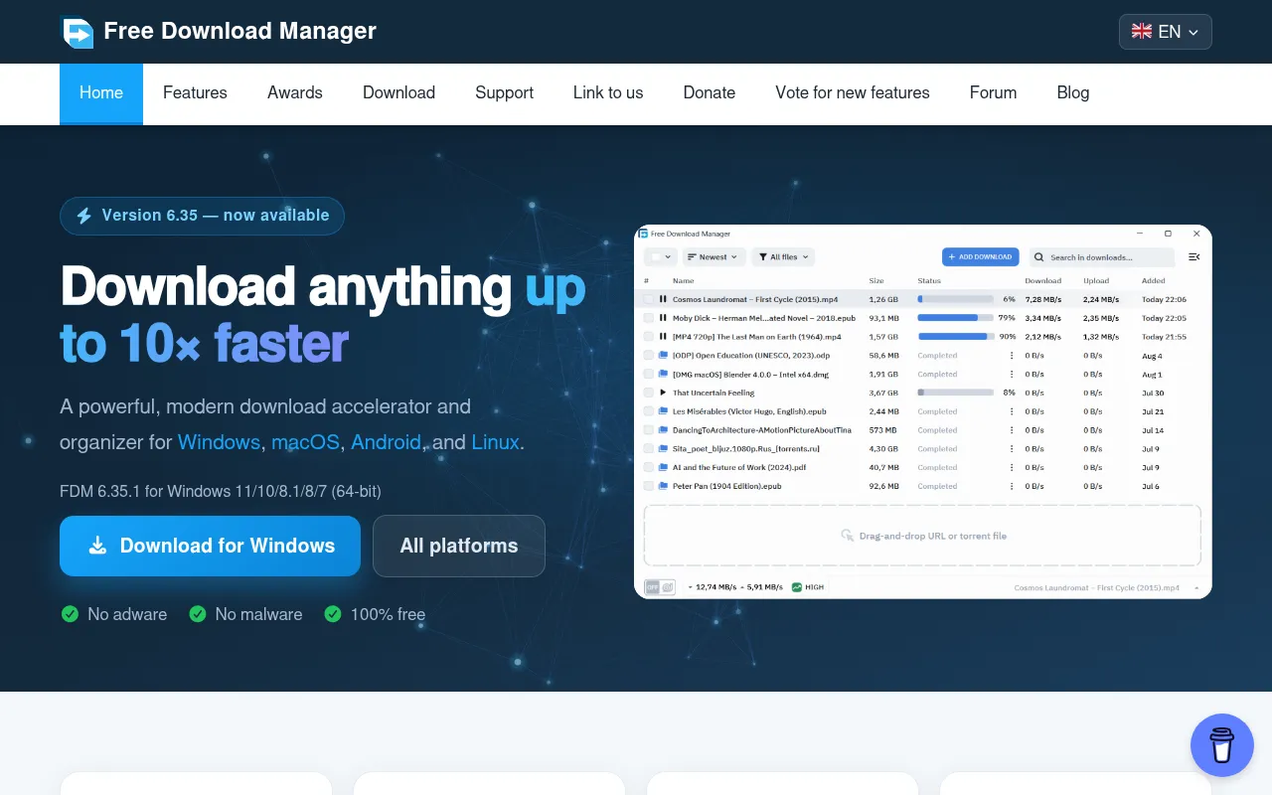Open folder icon for Les Misérables epub
This screenshot has height=795, width=1272.
(x=663, y=411)
